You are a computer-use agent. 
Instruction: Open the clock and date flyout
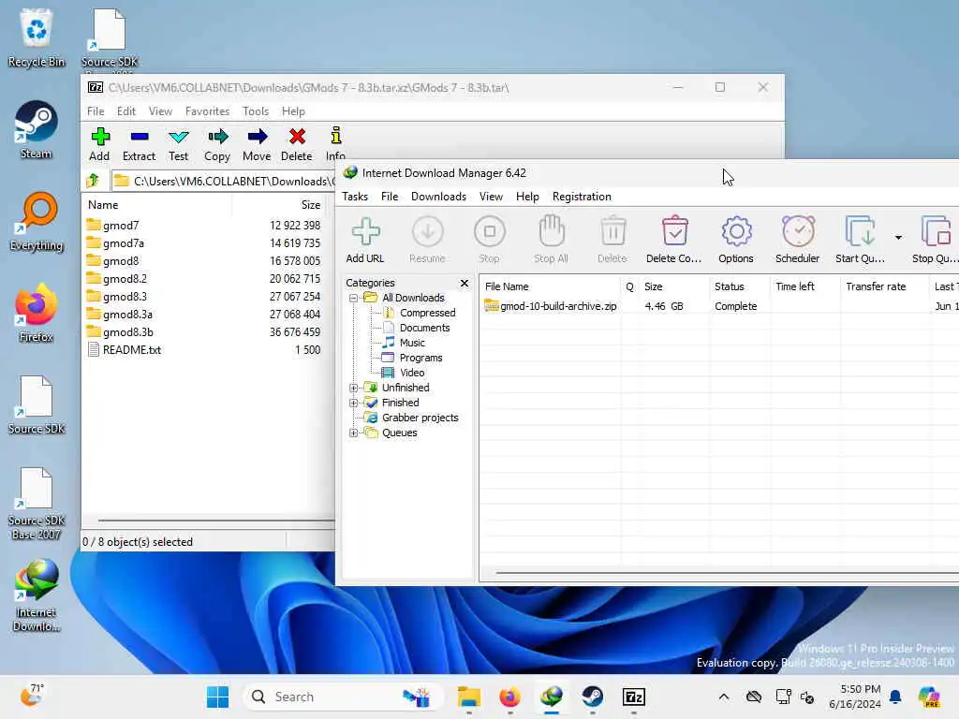[x=855, y=697]
